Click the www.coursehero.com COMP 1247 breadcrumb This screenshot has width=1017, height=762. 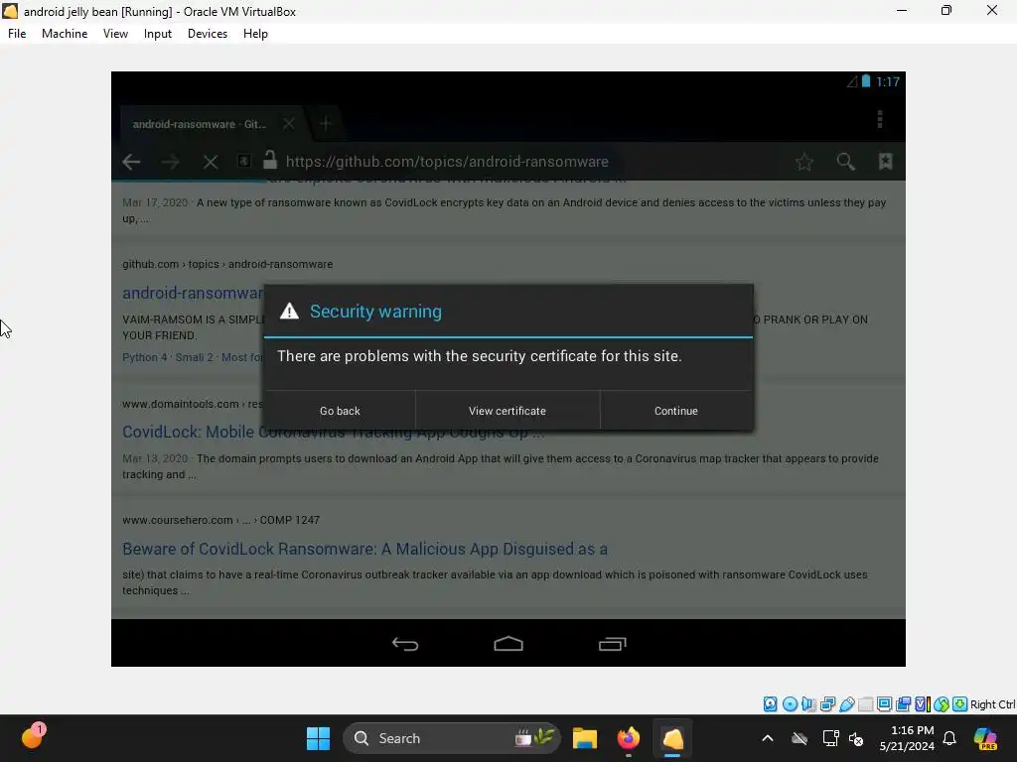220,520
